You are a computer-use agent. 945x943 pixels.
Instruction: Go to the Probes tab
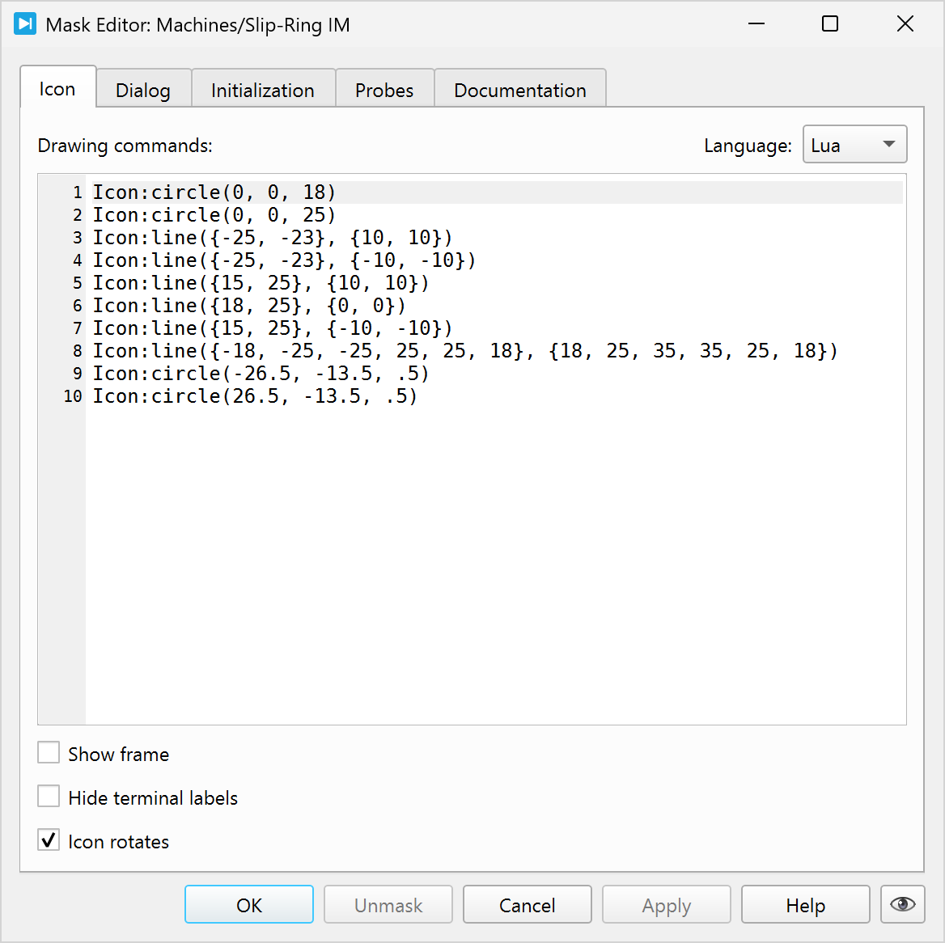pos(384,90)
